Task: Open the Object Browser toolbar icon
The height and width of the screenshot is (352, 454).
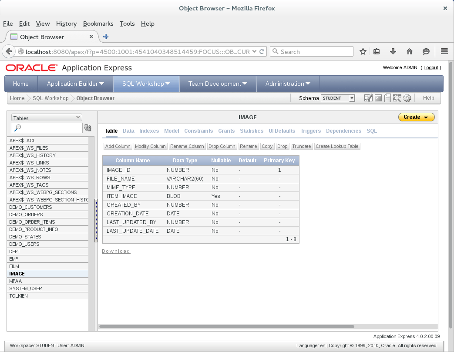Action: tap(368, 98)
